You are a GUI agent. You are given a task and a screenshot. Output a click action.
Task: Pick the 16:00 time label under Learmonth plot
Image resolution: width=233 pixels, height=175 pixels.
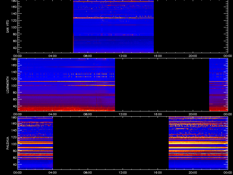coord(158,114)
